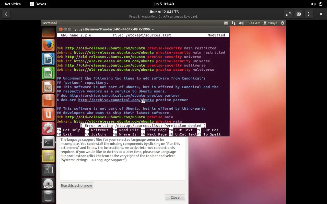The width and height of the screenshot is (327, 204).
Task: Click the underlined archive.canonical.com URL in deb-src line
Action: point(116,100)
